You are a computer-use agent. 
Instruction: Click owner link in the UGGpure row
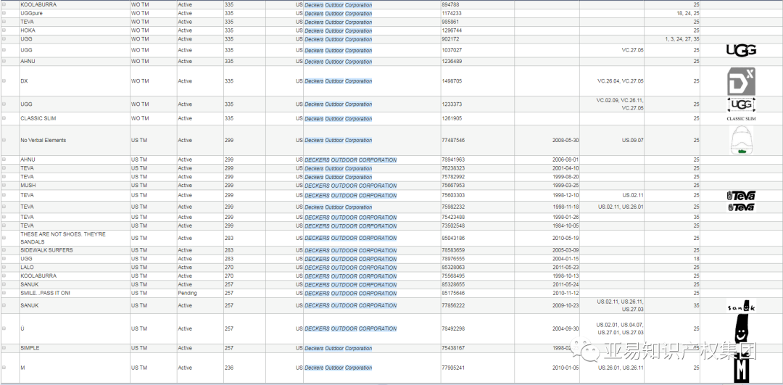point(338,14)
